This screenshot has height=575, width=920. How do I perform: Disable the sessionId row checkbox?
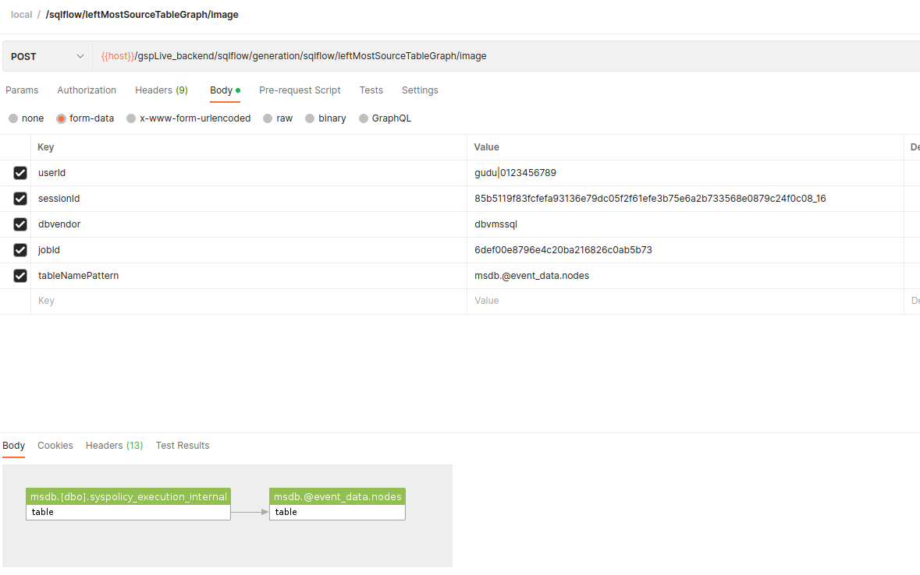point(20,199)
